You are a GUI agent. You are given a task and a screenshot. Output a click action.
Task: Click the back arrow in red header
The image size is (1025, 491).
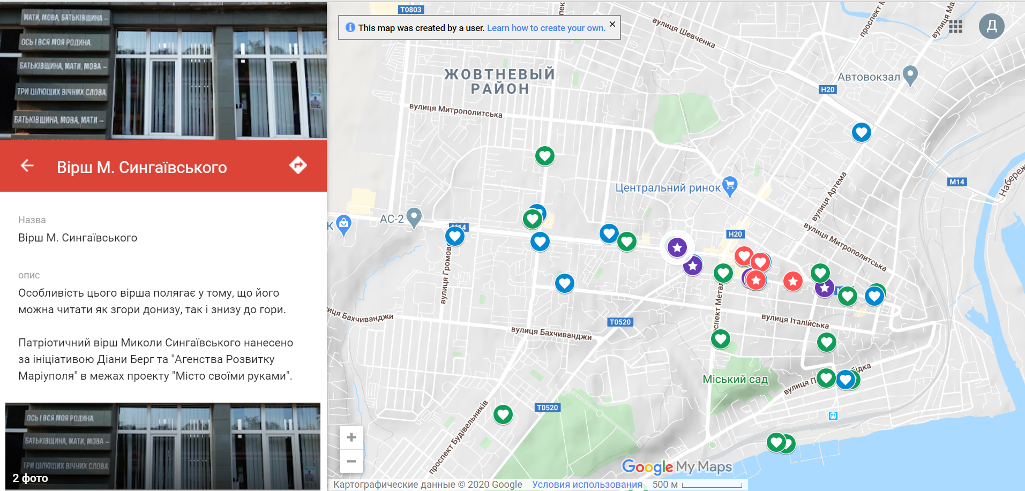(x=27, y=166)
